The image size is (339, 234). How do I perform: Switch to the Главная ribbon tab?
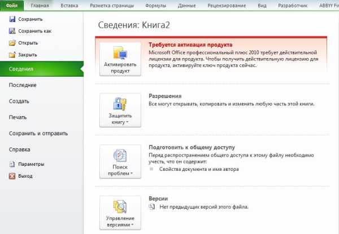pyautogui.click(x=40, y=6)
